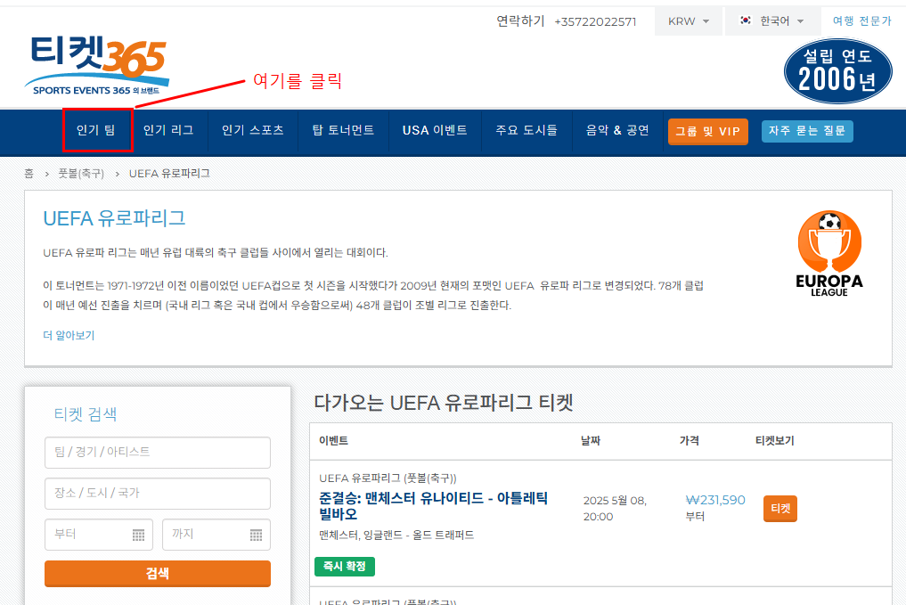The width and height of the screenshot is (906, 605).
Task: Open the 탑 토너먼트 menu
Action: (343, 131)
